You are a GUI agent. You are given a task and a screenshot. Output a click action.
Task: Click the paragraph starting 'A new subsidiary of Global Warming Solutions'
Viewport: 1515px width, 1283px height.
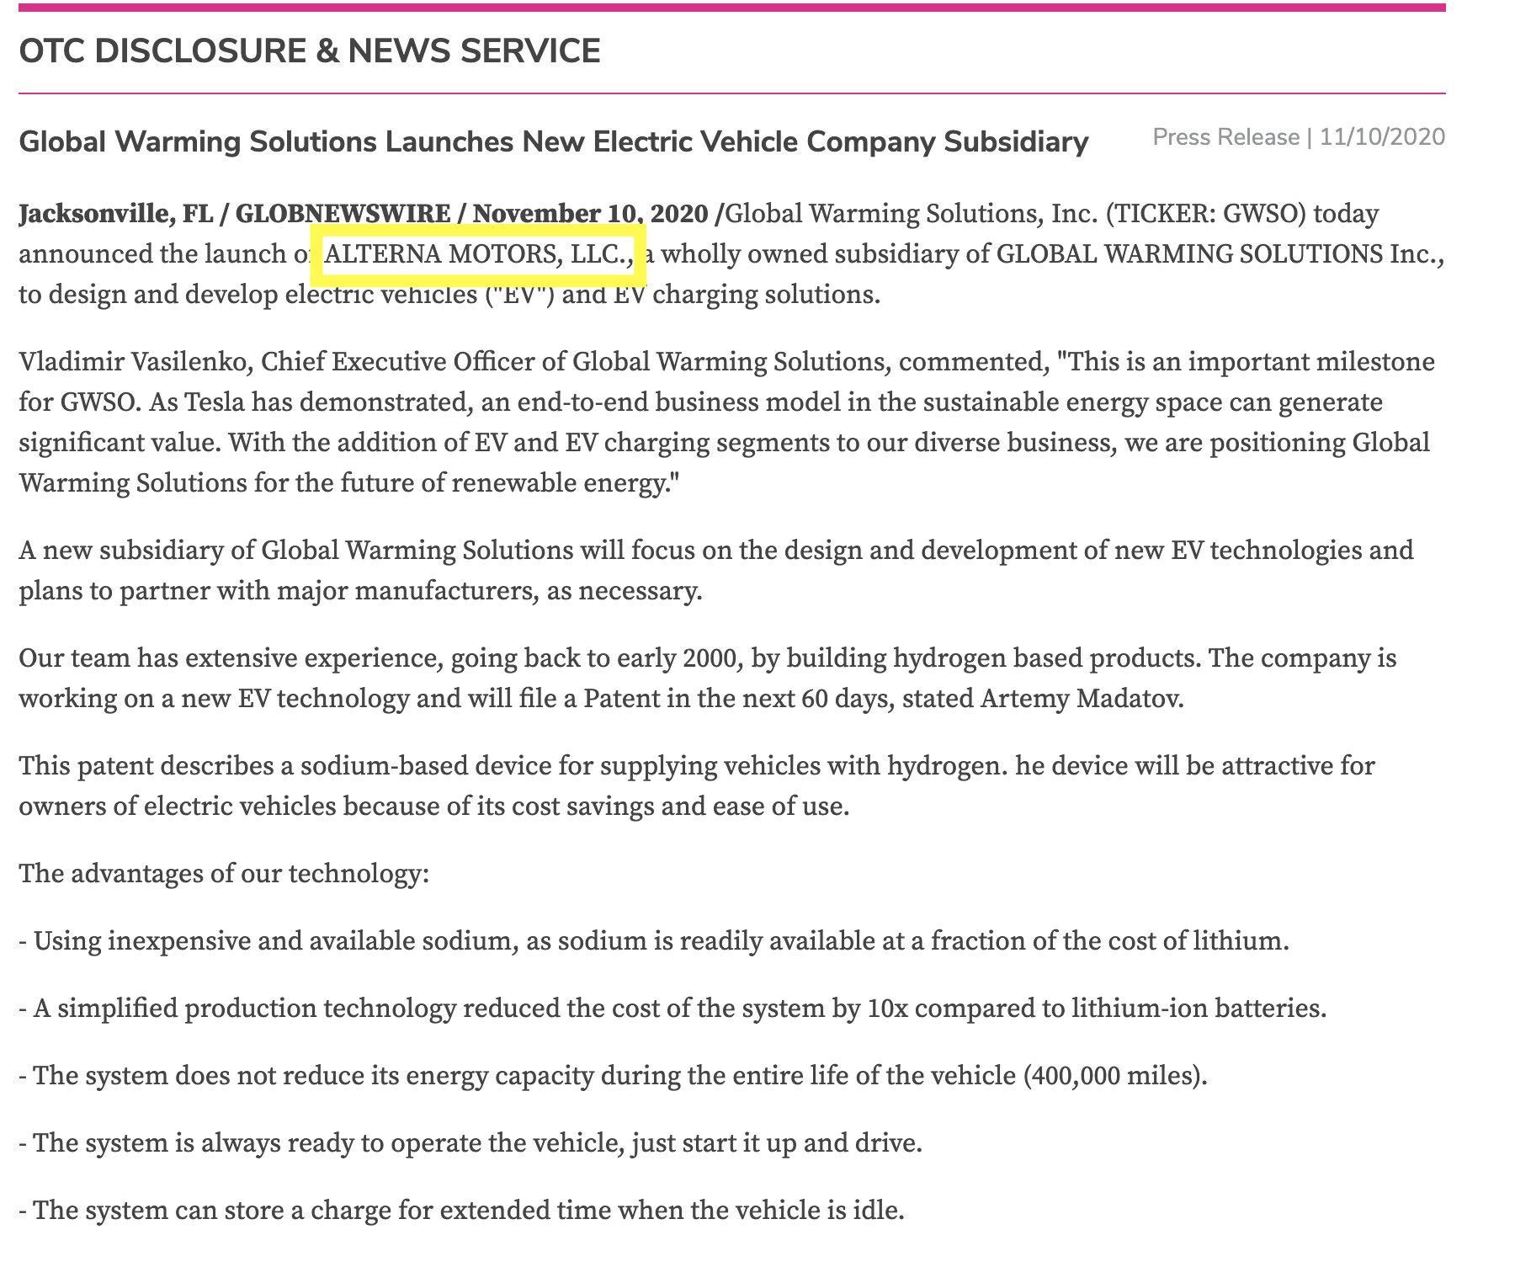(716, 570)
